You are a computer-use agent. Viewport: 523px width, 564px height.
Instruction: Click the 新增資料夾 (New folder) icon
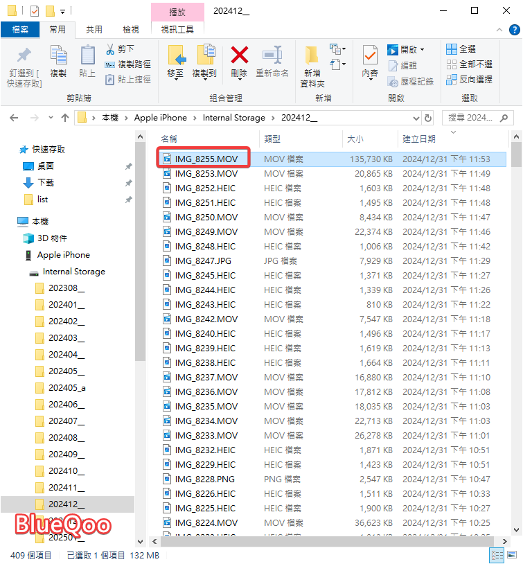pyautogui.click(x=312, y=55)
